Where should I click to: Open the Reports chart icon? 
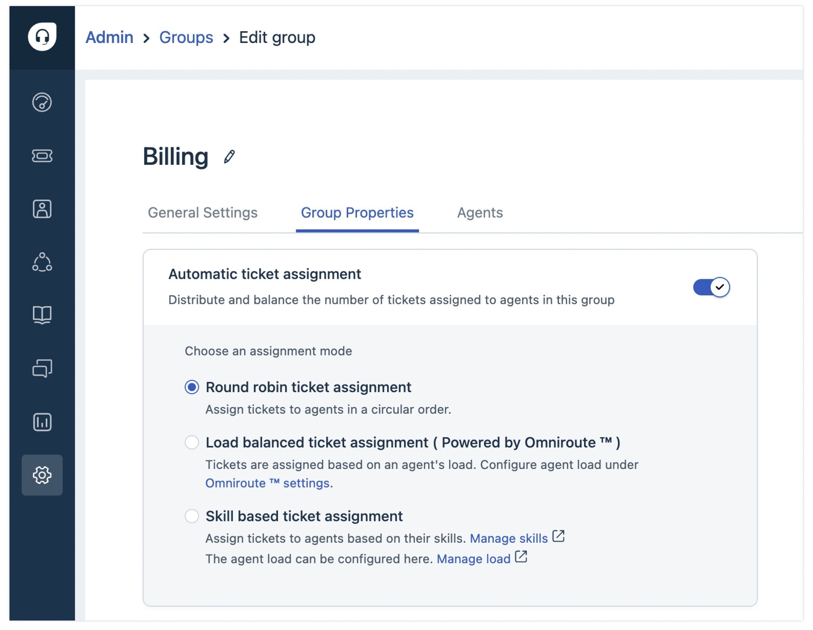tap(42, 422)
